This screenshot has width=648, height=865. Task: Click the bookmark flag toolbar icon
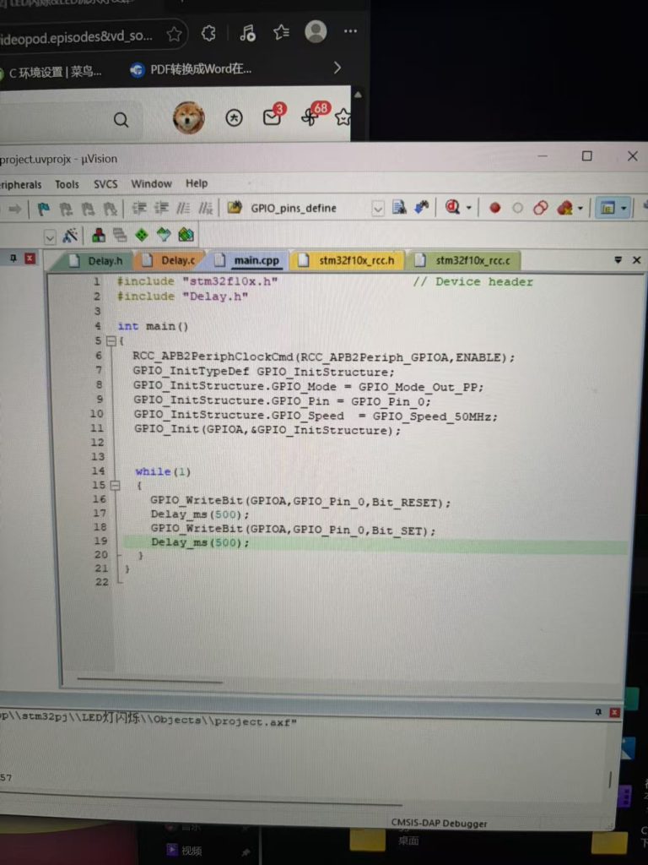(43, 209)
